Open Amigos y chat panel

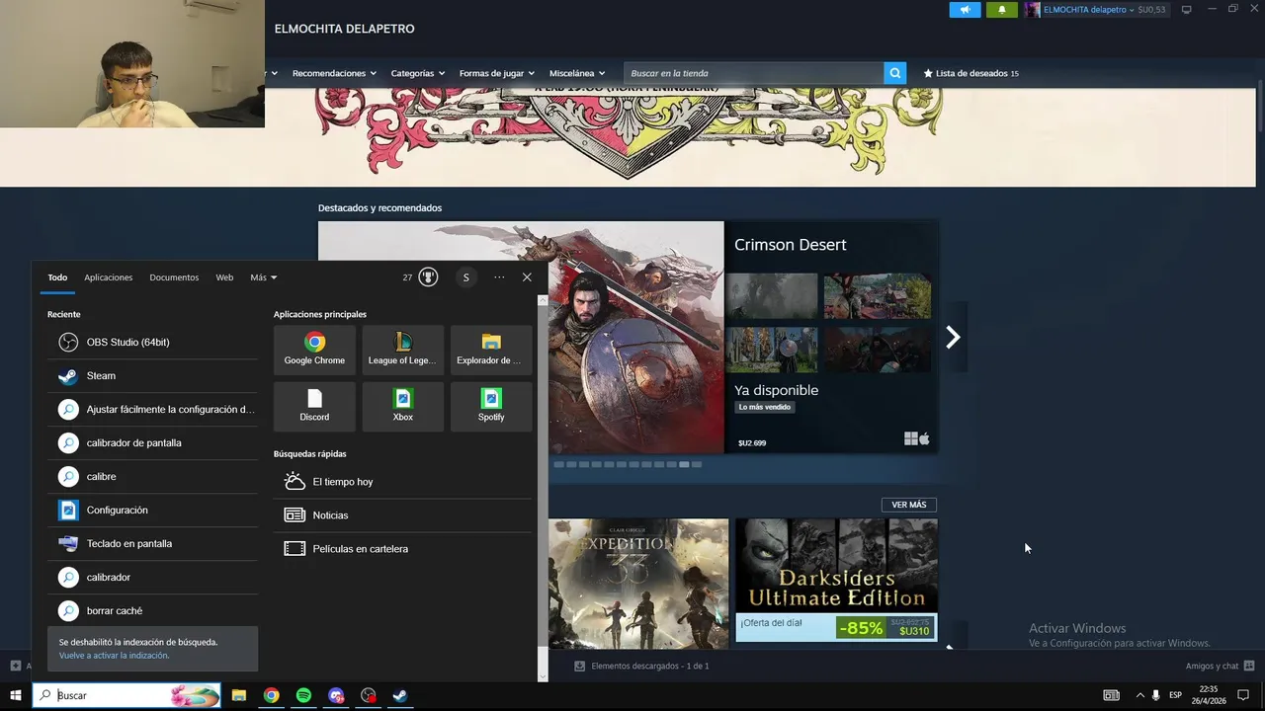click(x=1220, y=666)
